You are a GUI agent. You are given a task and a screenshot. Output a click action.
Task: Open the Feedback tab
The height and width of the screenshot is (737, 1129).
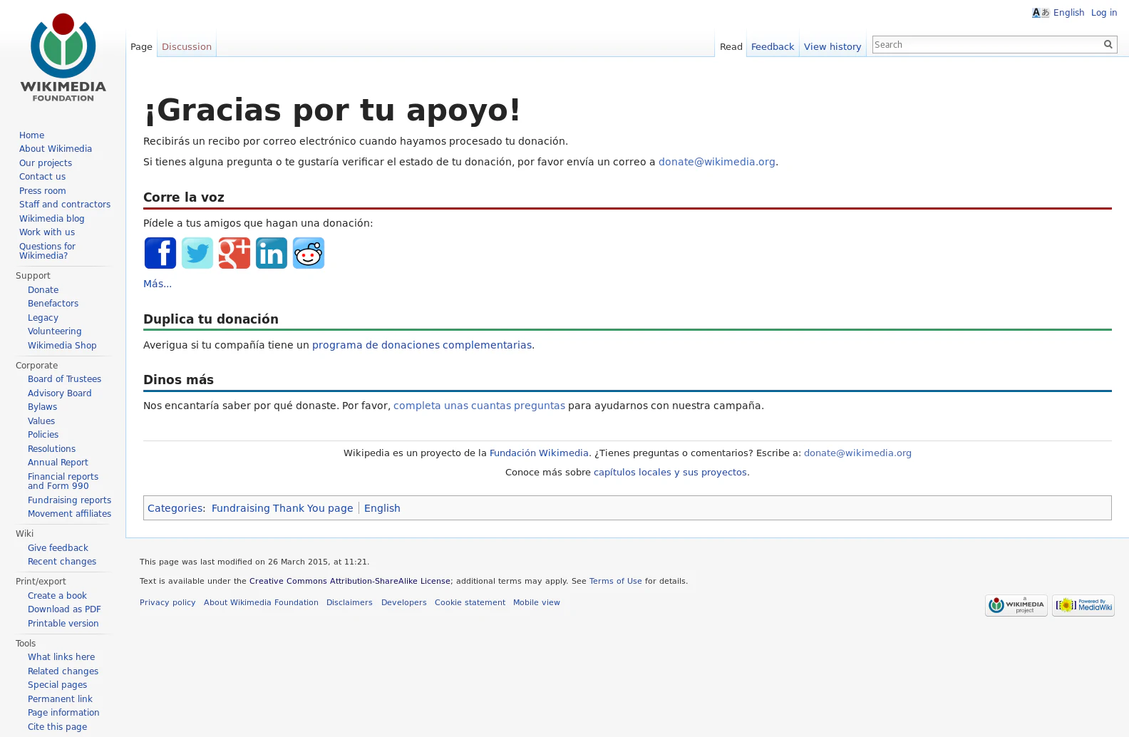click(x=772, y=47)
